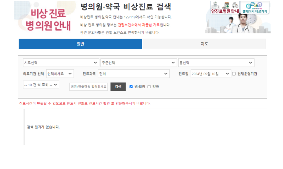Expand the 진료과목 dropdown showing 전체
283x169 pixels.
tap(134, 73)
